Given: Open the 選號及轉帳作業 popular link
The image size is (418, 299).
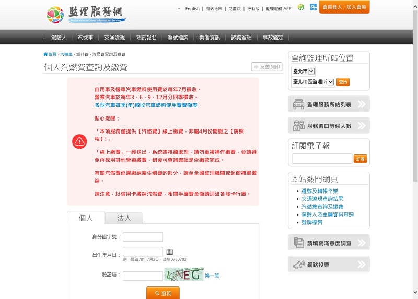Looking at the screenshot, I should [320, 191].
